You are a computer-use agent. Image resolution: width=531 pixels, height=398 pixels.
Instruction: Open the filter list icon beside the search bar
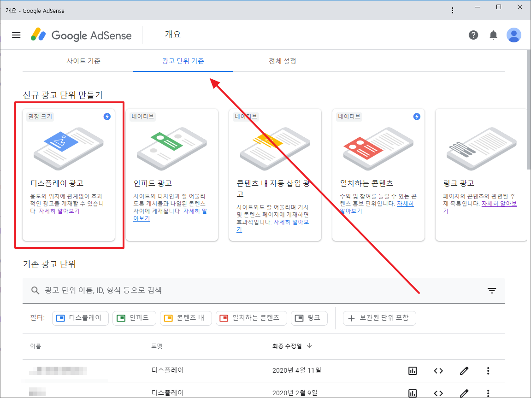[492, 290]
